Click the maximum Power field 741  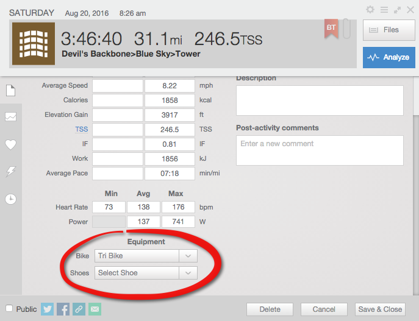coord(178,222)
